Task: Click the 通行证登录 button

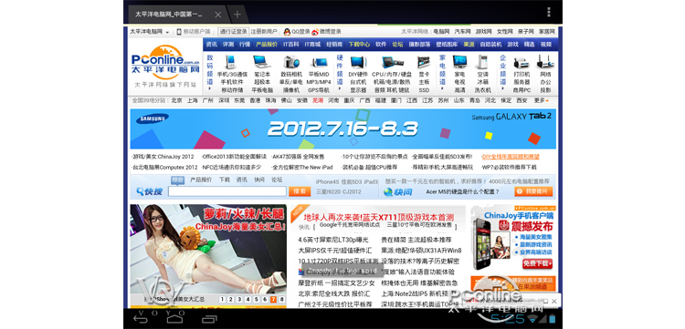Action: (x=233, y=32)
